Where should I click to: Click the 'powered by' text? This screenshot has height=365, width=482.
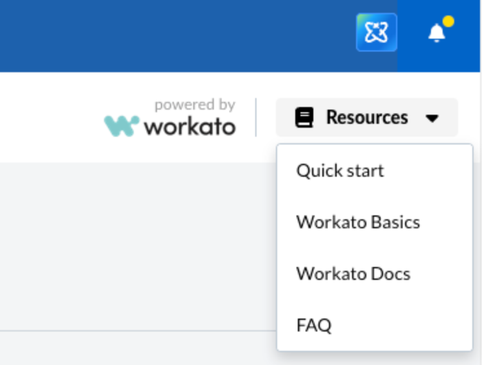pos(194,104)
